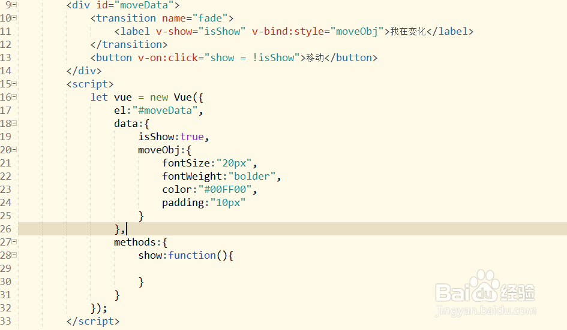The width and height of the screenshot is (567, 330).
Task: Click the color "#00FF00" value
Action: 225,189
